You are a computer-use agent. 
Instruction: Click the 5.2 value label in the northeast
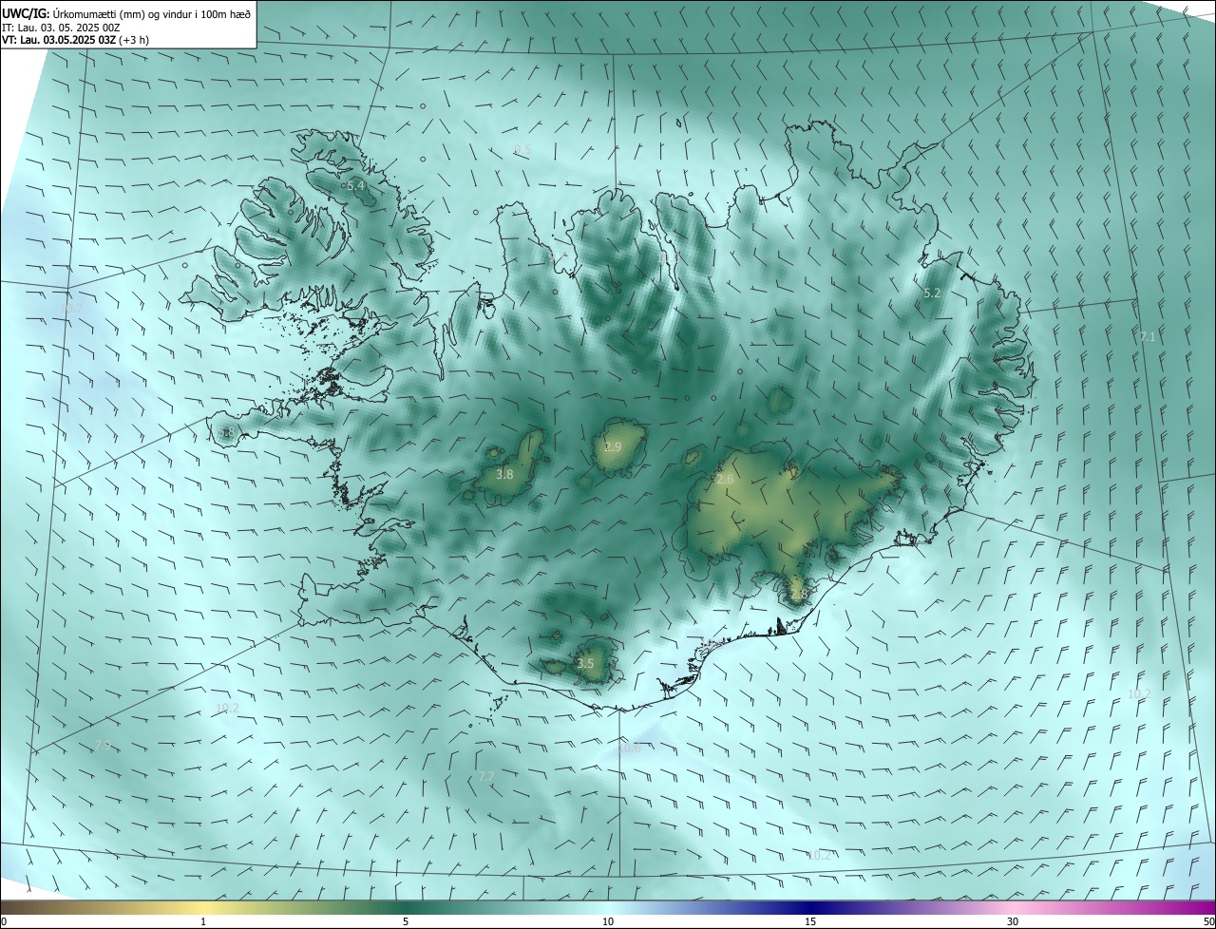[932, 294]
